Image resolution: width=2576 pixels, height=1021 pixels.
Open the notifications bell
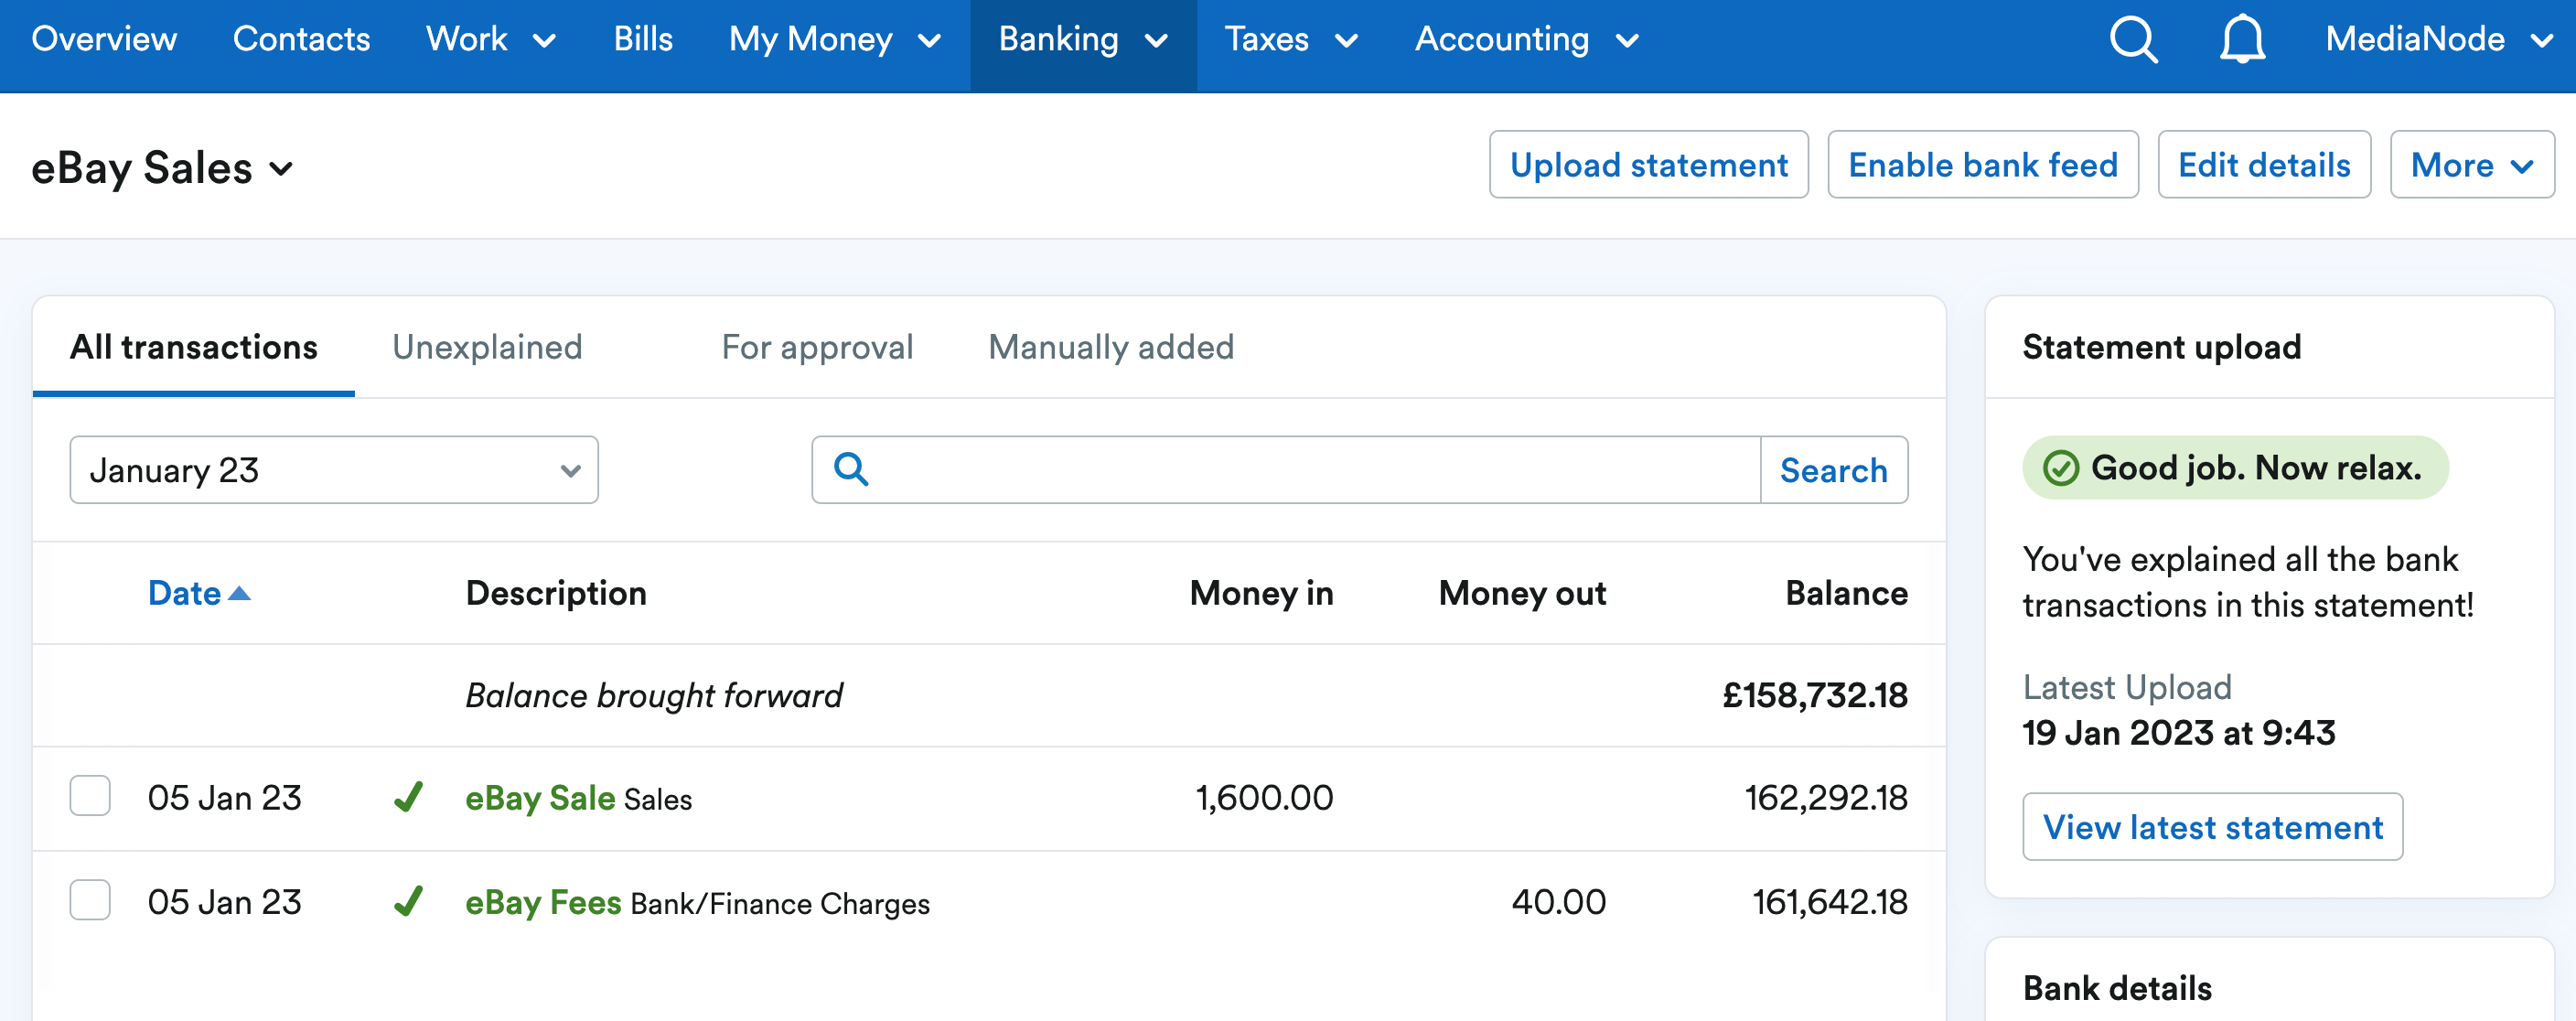tap(2241, 40)
